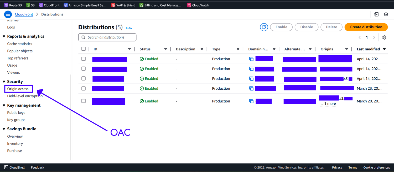Copy domain name of March 23 distribution
Screen dimensions: 394x172
click(251, 89)
